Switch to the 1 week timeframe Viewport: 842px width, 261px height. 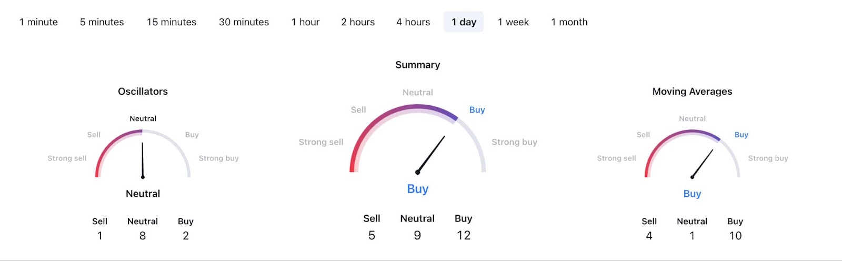(x=513, y=22)
